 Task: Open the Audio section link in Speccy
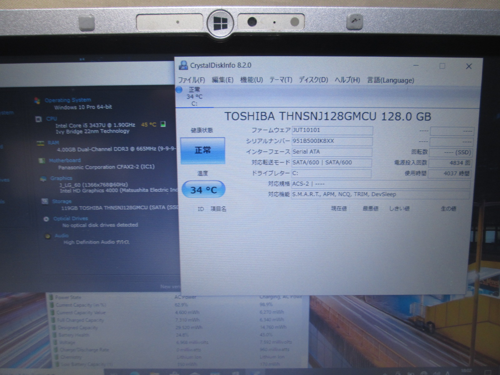[x=62, y=236]
